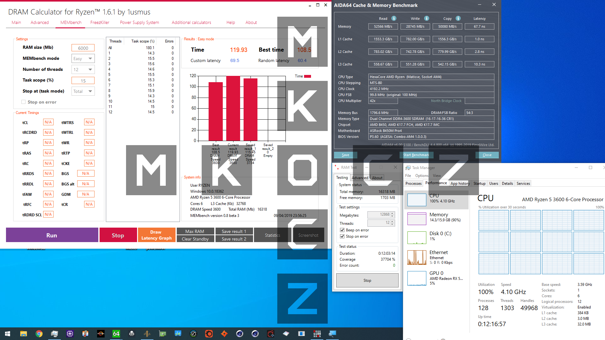The image size is (605, 340).
Task: Open the green circuit board taskbar icon
Action: (163, 334)
